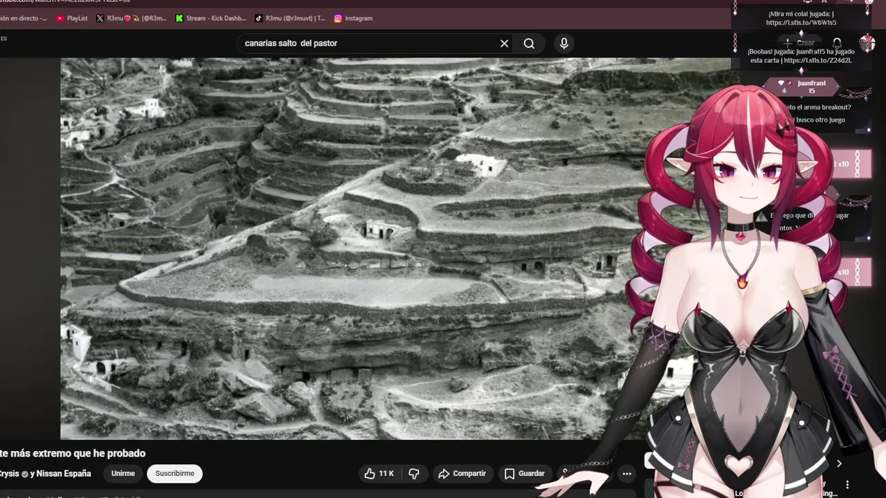Image resolution: width=886 pixels, height=498 pixels.
Task: Open the Crear button in YouTube header
Action: pyautogui.click(x=799, y=43)
